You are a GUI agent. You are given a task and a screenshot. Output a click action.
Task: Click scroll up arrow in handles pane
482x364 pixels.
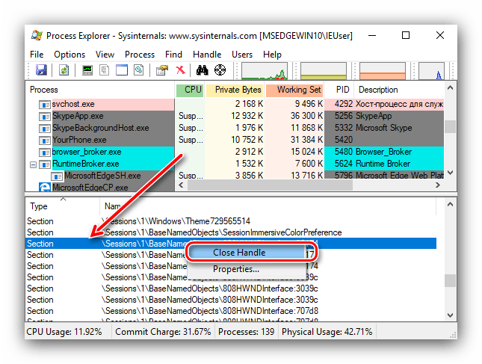click(450, 205)
